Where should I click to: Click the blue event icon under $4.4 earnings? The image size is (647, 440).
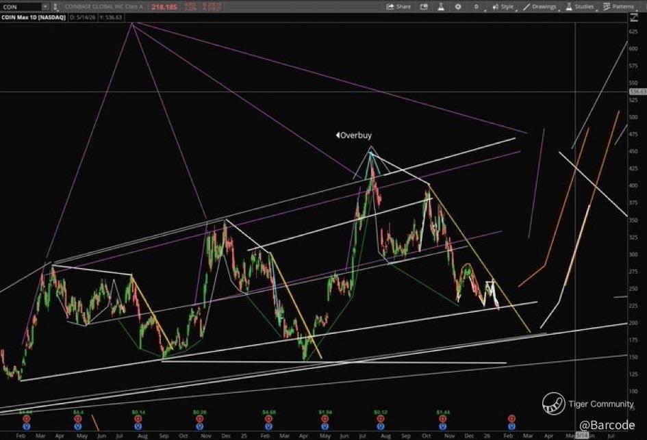78,426
